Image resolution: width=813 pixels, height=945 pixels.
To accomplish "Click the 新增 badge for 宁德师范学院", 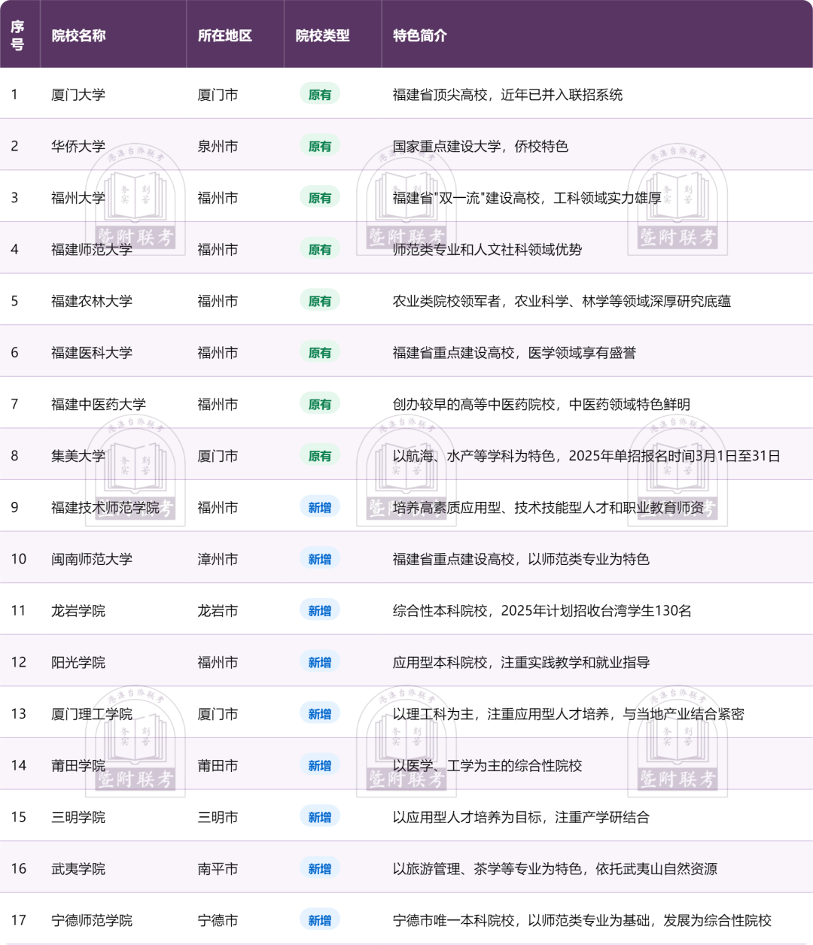I will [319, 920].
